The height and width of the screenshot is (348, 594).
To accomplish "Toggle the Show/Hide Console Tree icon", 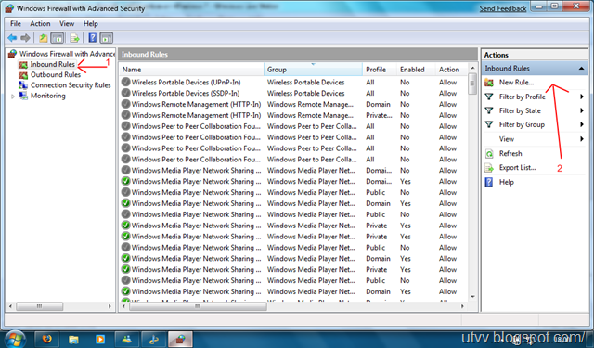I will click(x=58, y=38).
